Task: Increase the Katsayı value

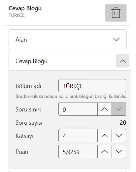Action: click(105, 136)
